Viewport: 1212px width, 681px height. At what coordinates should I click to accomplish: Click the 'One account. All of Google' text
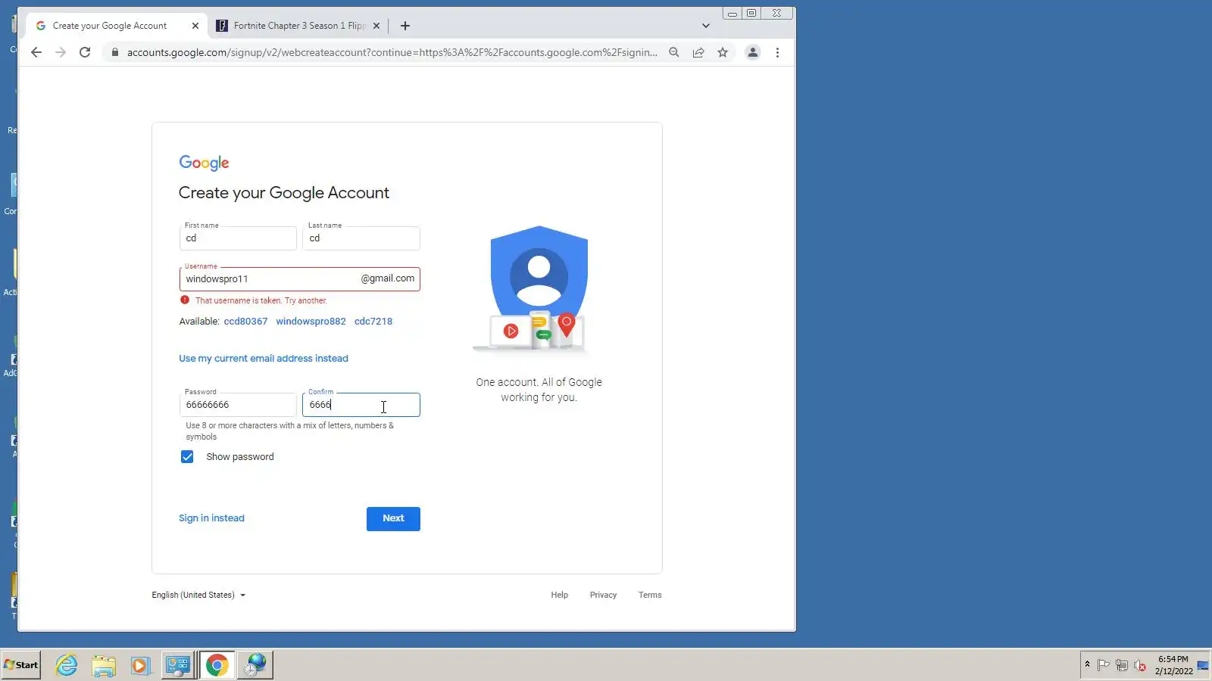click(539, 383)
